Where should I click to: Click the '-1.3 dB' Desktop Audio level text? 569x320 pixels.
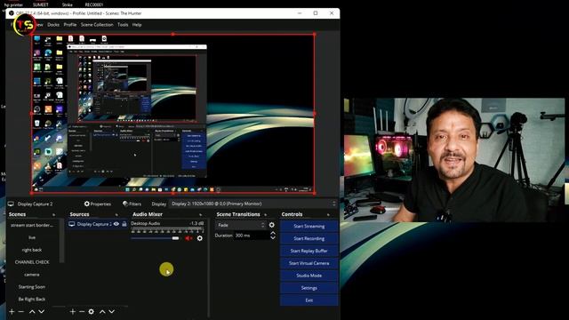tap(196, 223)
